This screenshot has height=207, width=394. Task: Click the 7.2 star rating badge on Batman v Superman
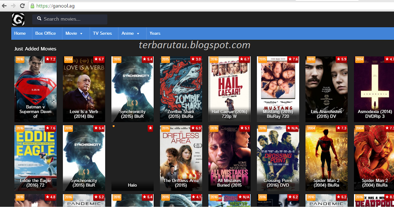click(50, 59)
